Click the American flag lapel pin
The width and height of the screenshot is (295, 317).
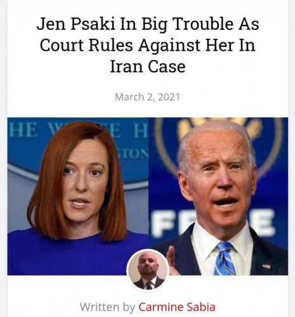266,266
